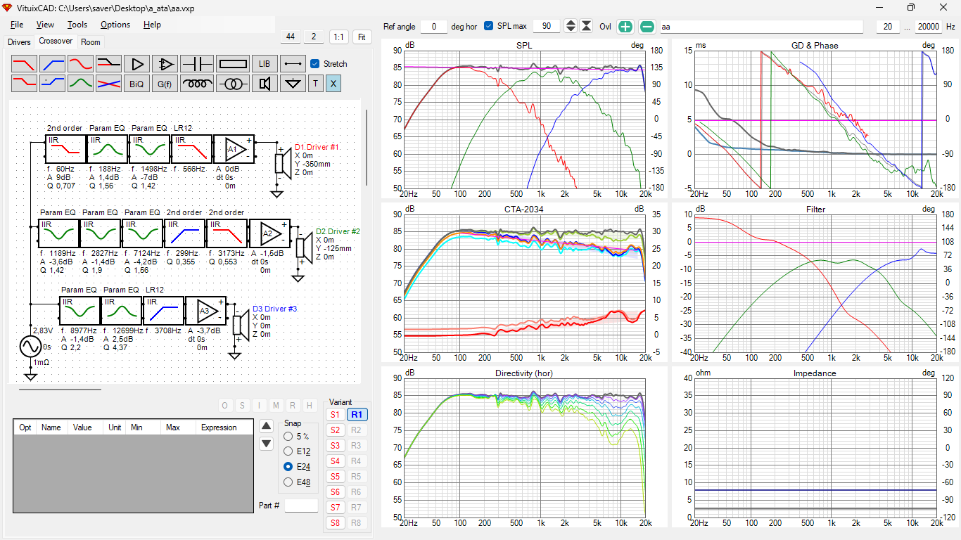This screenshot has height=540, width=961.
Task: Open the Help menu
Action: pyautogui.click(x=152, y=25)
